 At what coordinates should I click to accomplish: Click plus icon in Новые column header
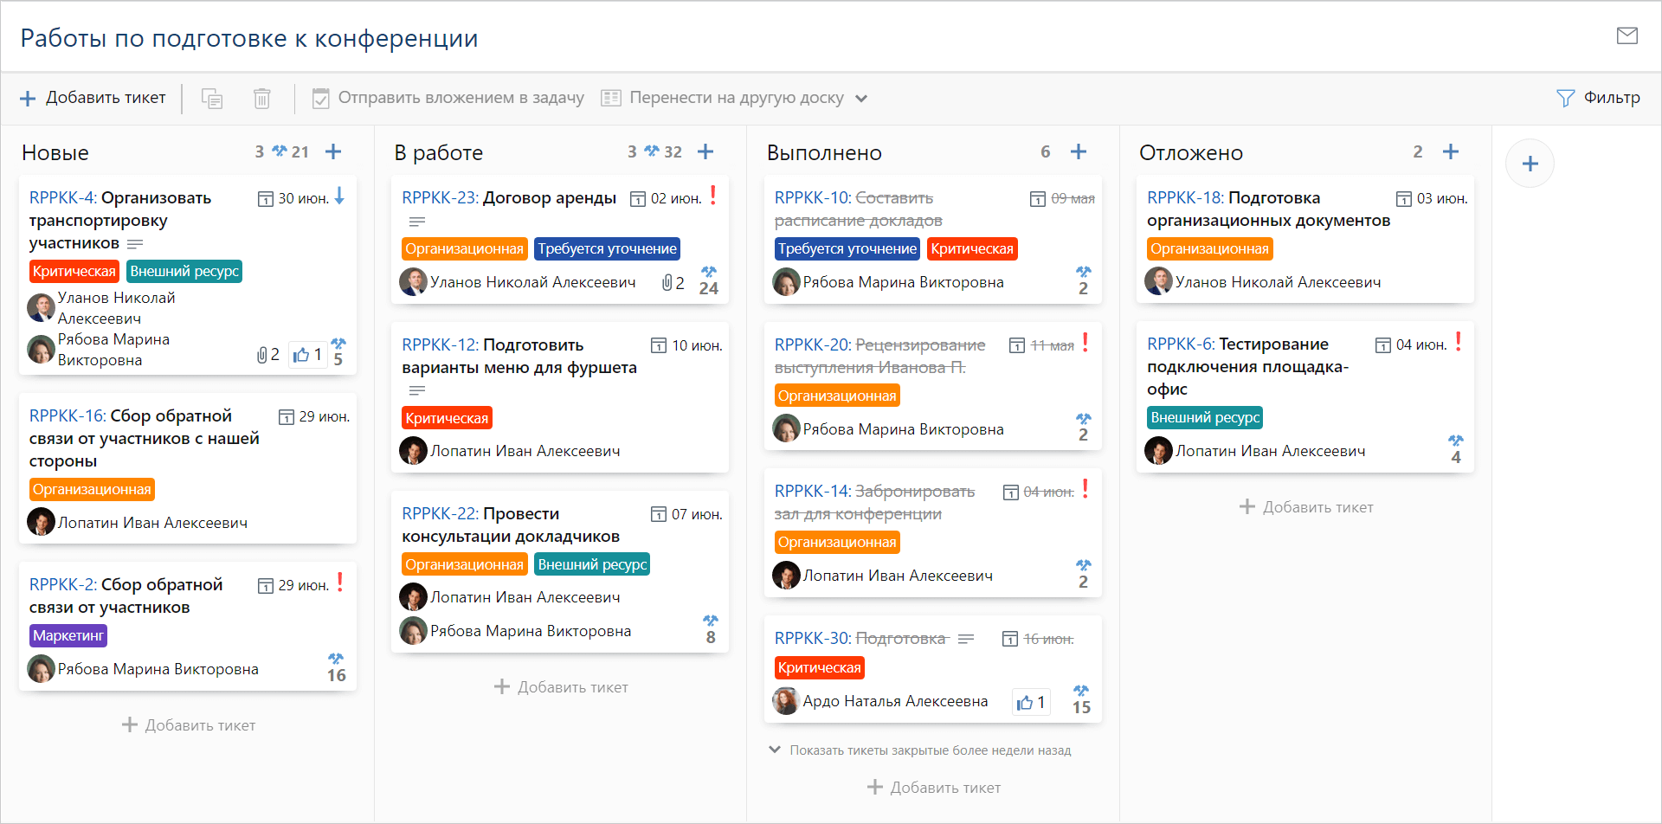point(333,152)
